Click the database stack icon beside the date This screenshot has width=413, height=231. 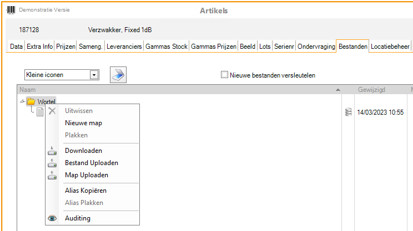point(348,112)
